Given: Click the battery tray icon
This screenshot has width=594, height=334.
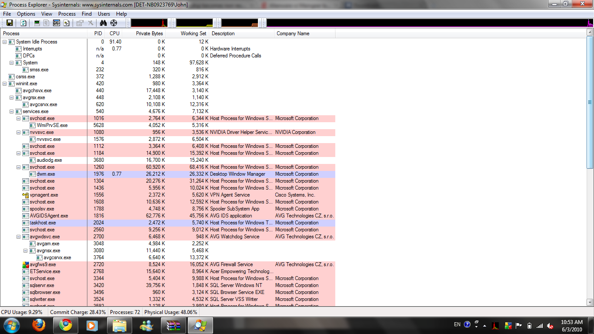Looking at the screenshot, I should point(529,325).
